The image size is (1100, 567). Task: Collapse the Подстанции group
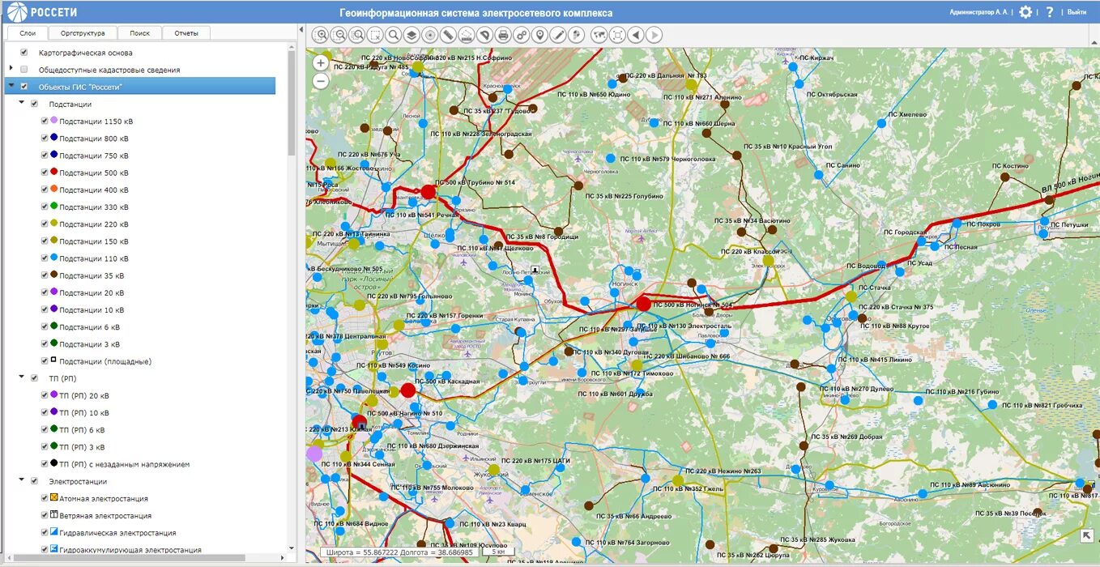[x=21, y=104]
